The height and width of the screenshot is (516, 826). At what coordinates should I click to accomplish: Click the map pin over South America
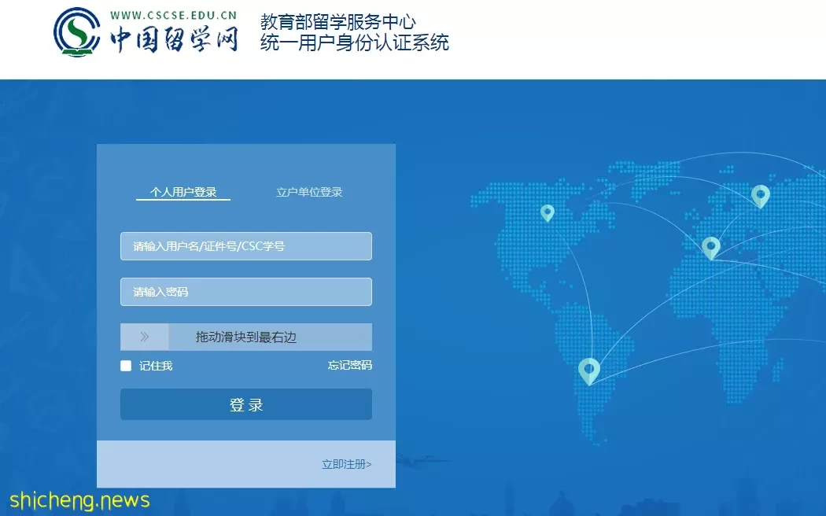point(589,370)
